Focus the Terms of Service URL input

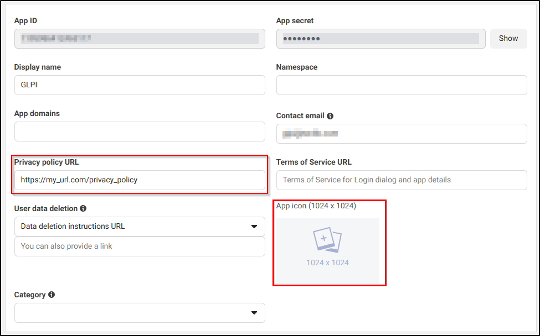tap(401, 180)
